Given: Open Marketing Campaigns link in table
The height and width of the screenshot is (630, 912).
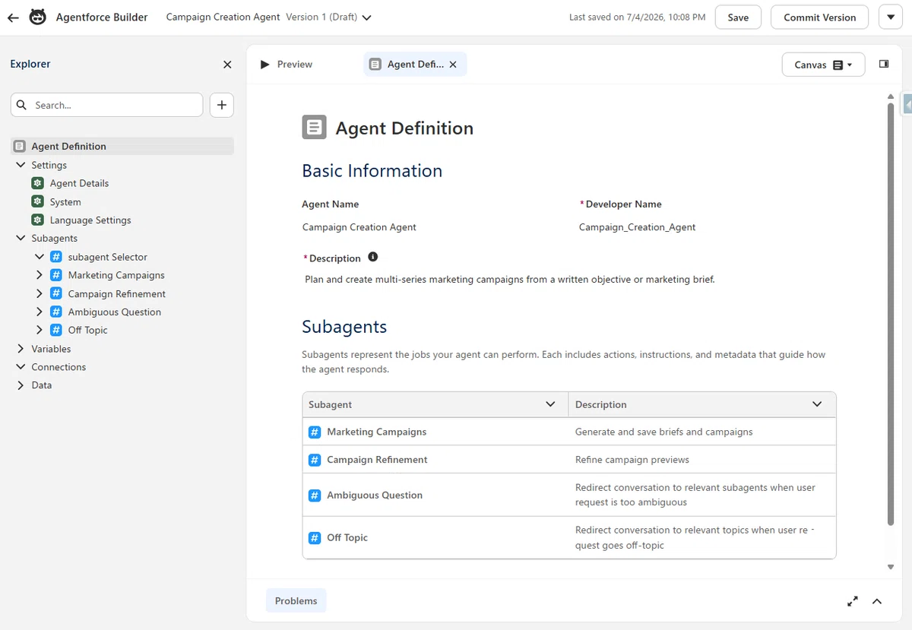Looking at the screenshot, I should (x=377, y=432).
